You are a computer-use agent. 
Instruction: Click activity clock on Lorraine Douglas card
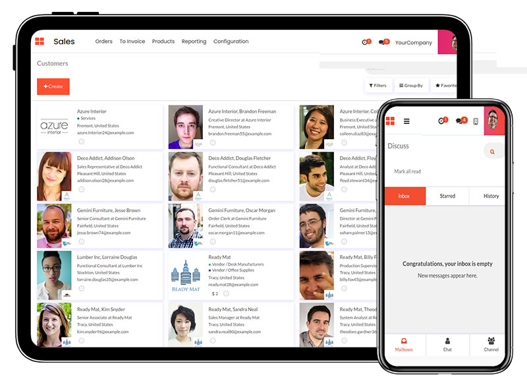[81, 288]
